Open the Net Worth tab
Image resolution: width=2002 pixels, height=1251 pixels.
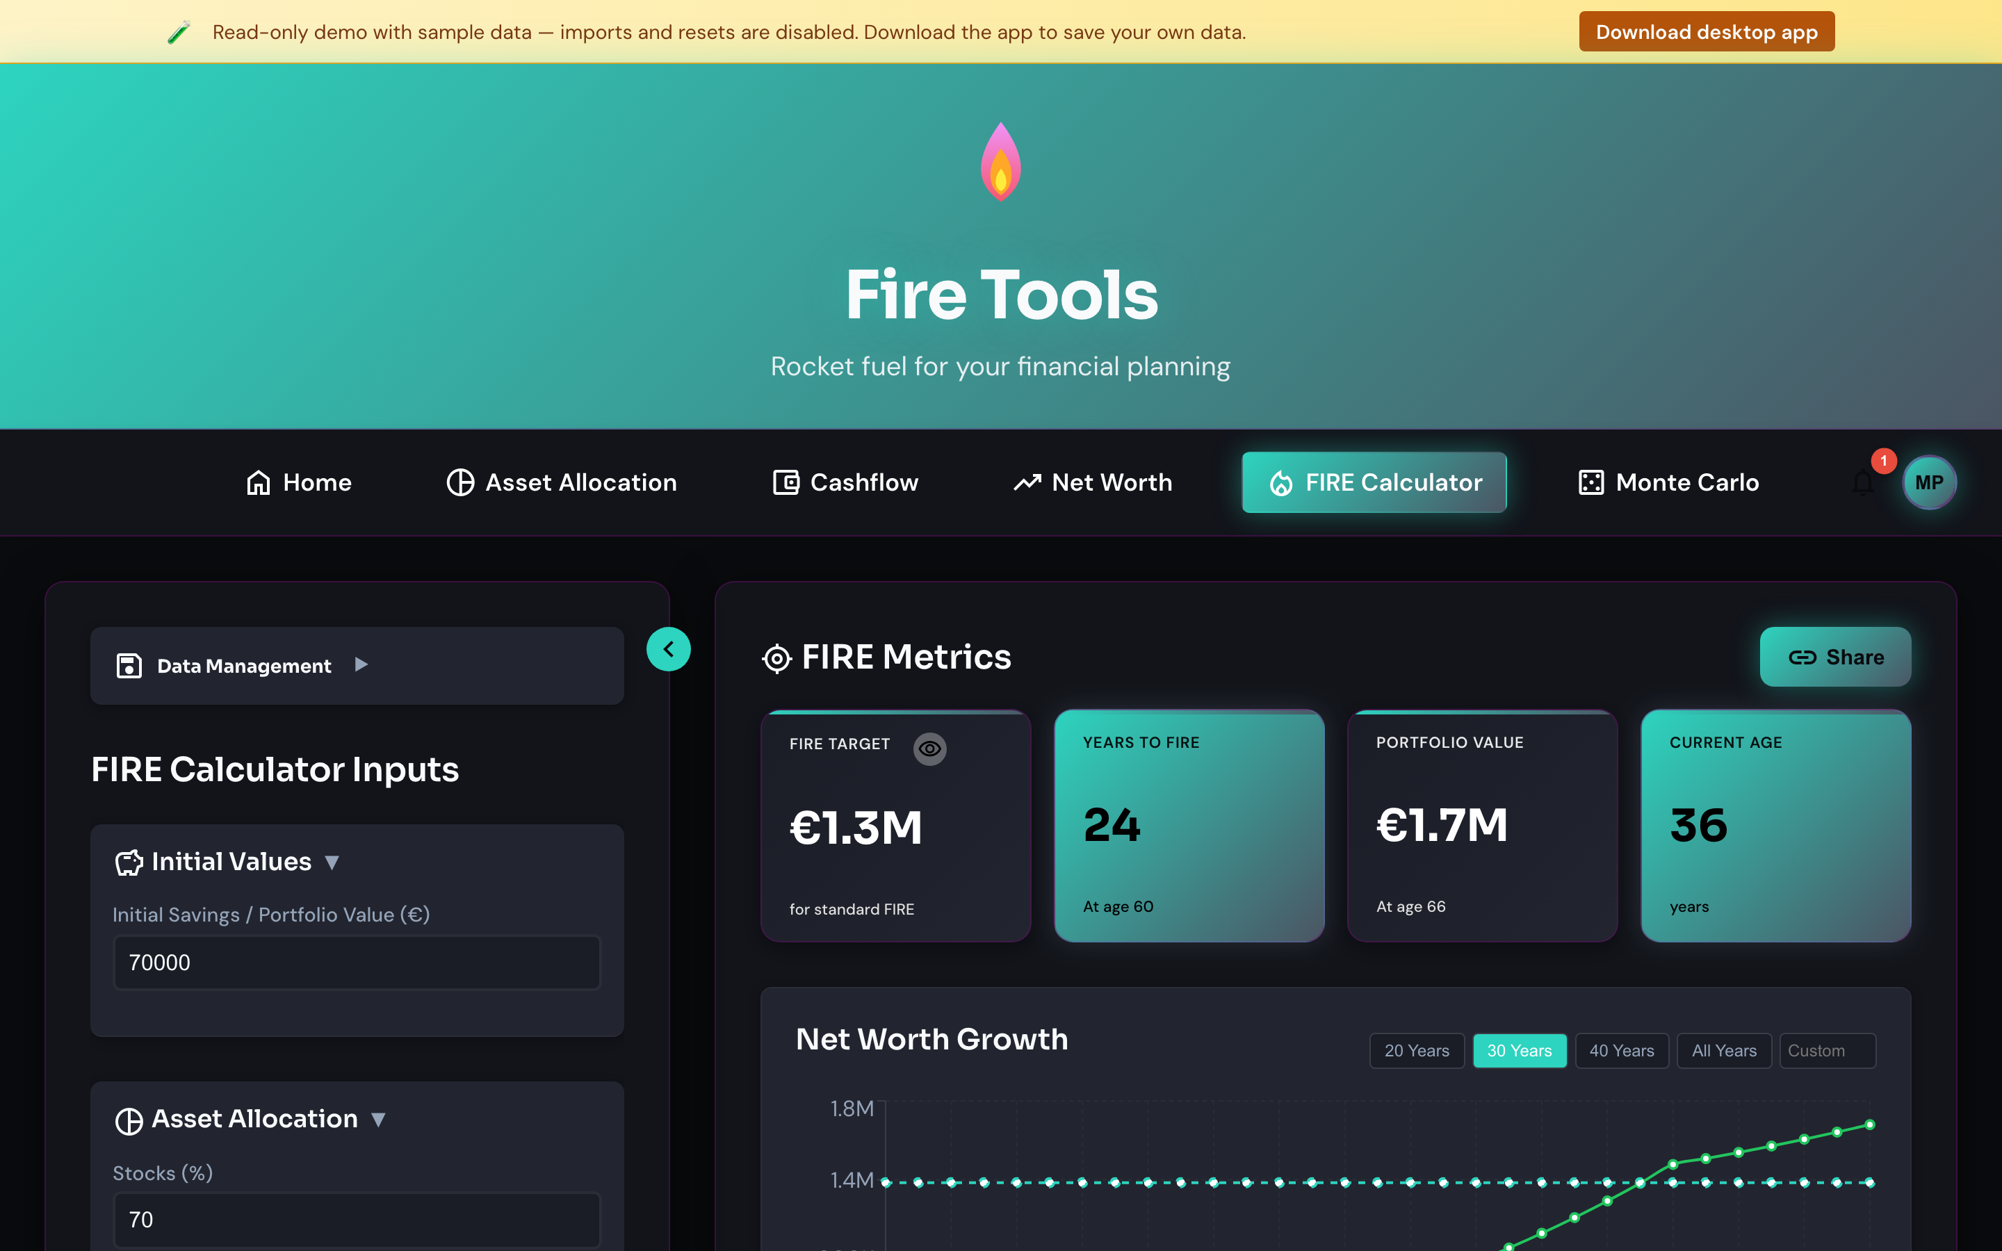tap(1093, 482)
